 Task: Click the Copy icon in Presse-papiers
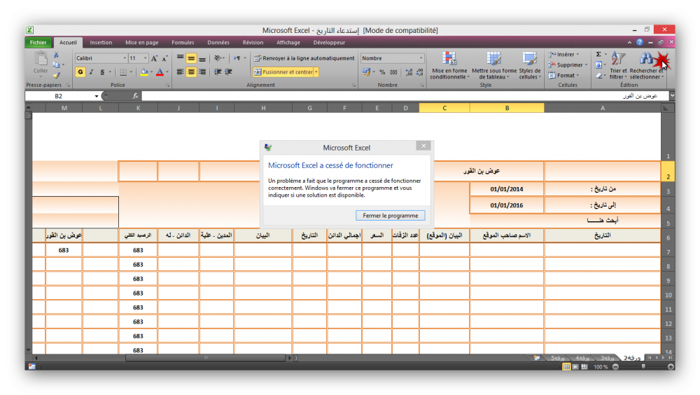pyautogui.click(x=56, y=65)
